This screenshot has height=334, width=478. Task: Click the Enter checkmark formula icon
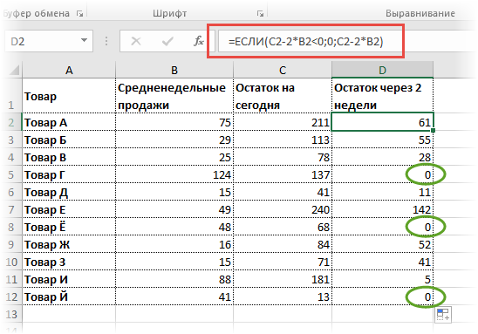click(167, 41)
